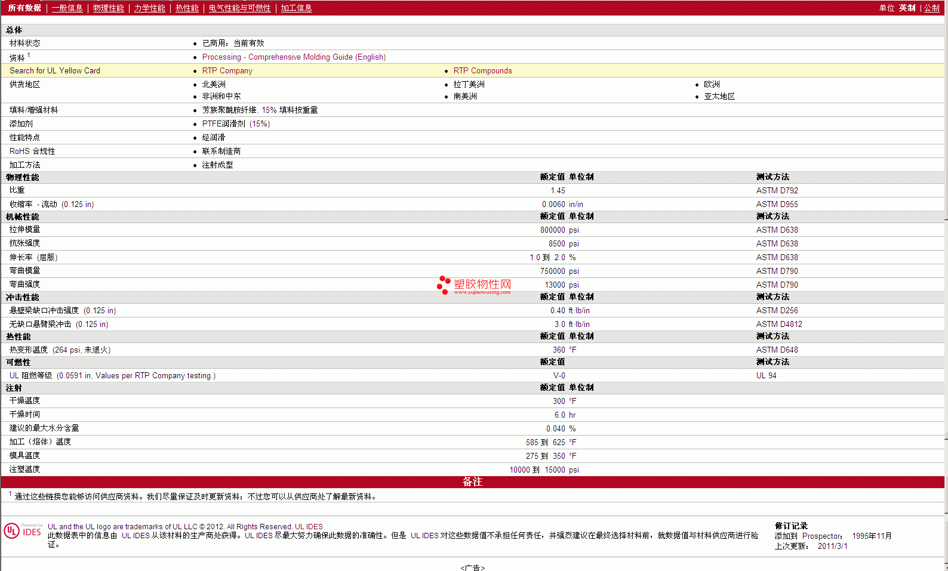The image size is (948, 571).
Task: Click the 上次更新 date 2011/3/1
Action: pos(832,547)
